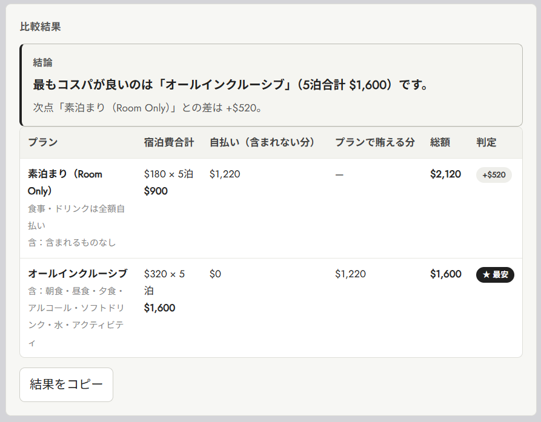This screenshot has height=422, width=541.
Task: Select the 食事・ドリンクは全額自払い description
Action: coord(76,217)
